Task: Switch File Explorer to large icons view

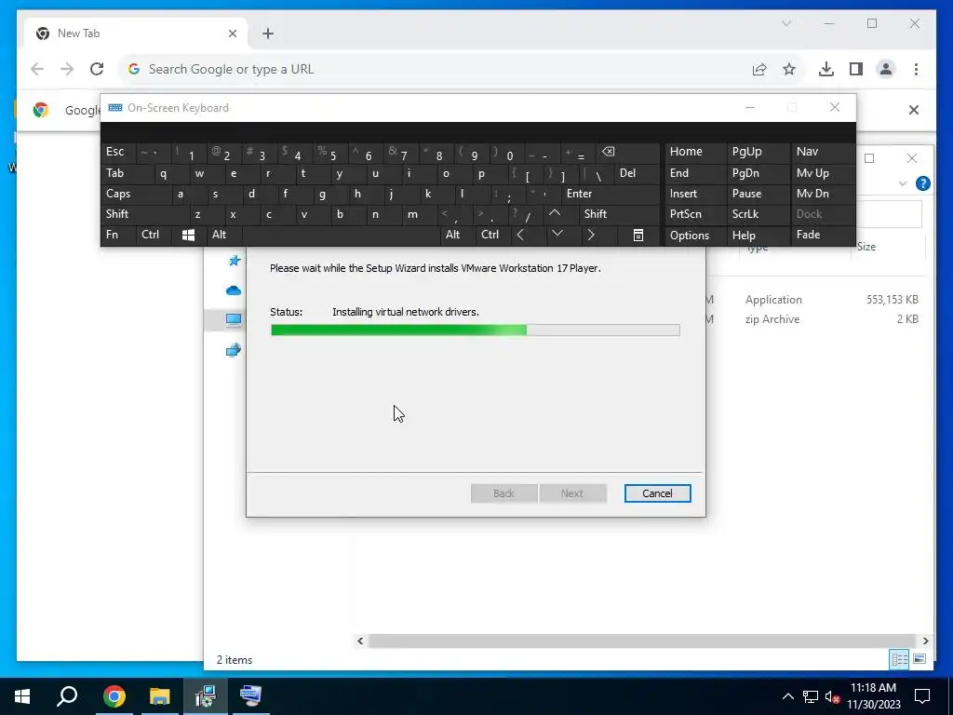Action: [919, 659]
